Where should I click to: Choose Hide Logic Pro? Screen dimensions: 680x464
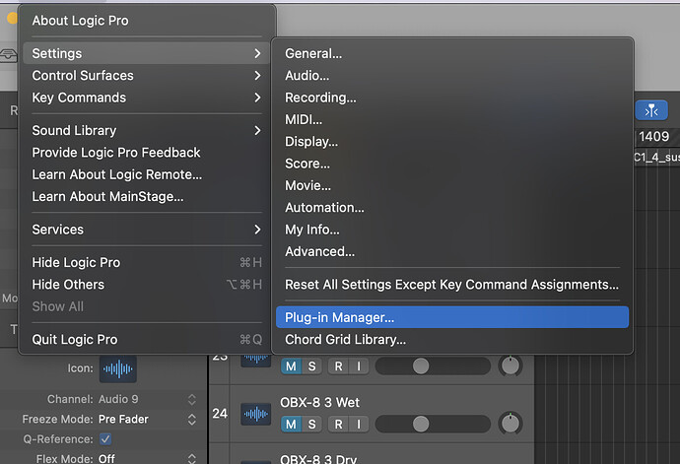147,262
